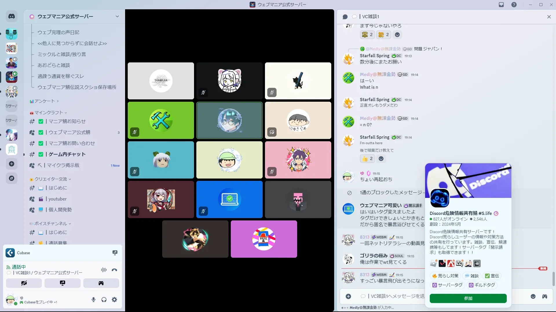The width and height of the screenshot is (556, 312).
Task: Open user settings gear
Action: tap(114, 300)
